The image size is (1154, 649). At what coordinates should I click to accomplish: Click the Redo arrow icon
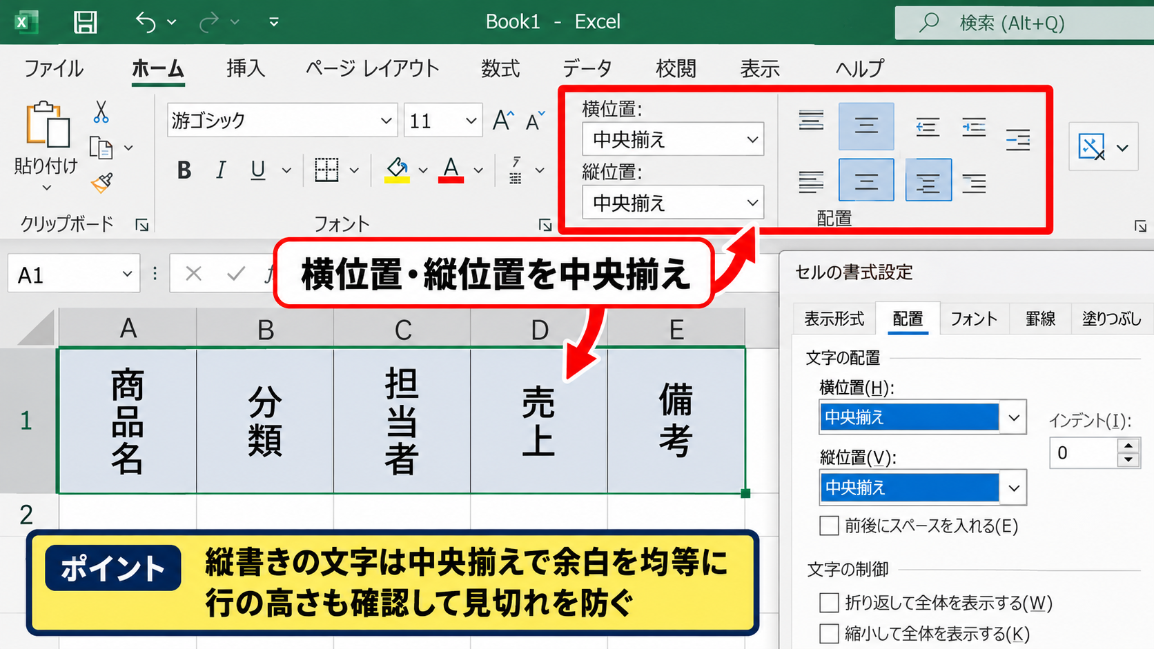(x=208, y=23)
